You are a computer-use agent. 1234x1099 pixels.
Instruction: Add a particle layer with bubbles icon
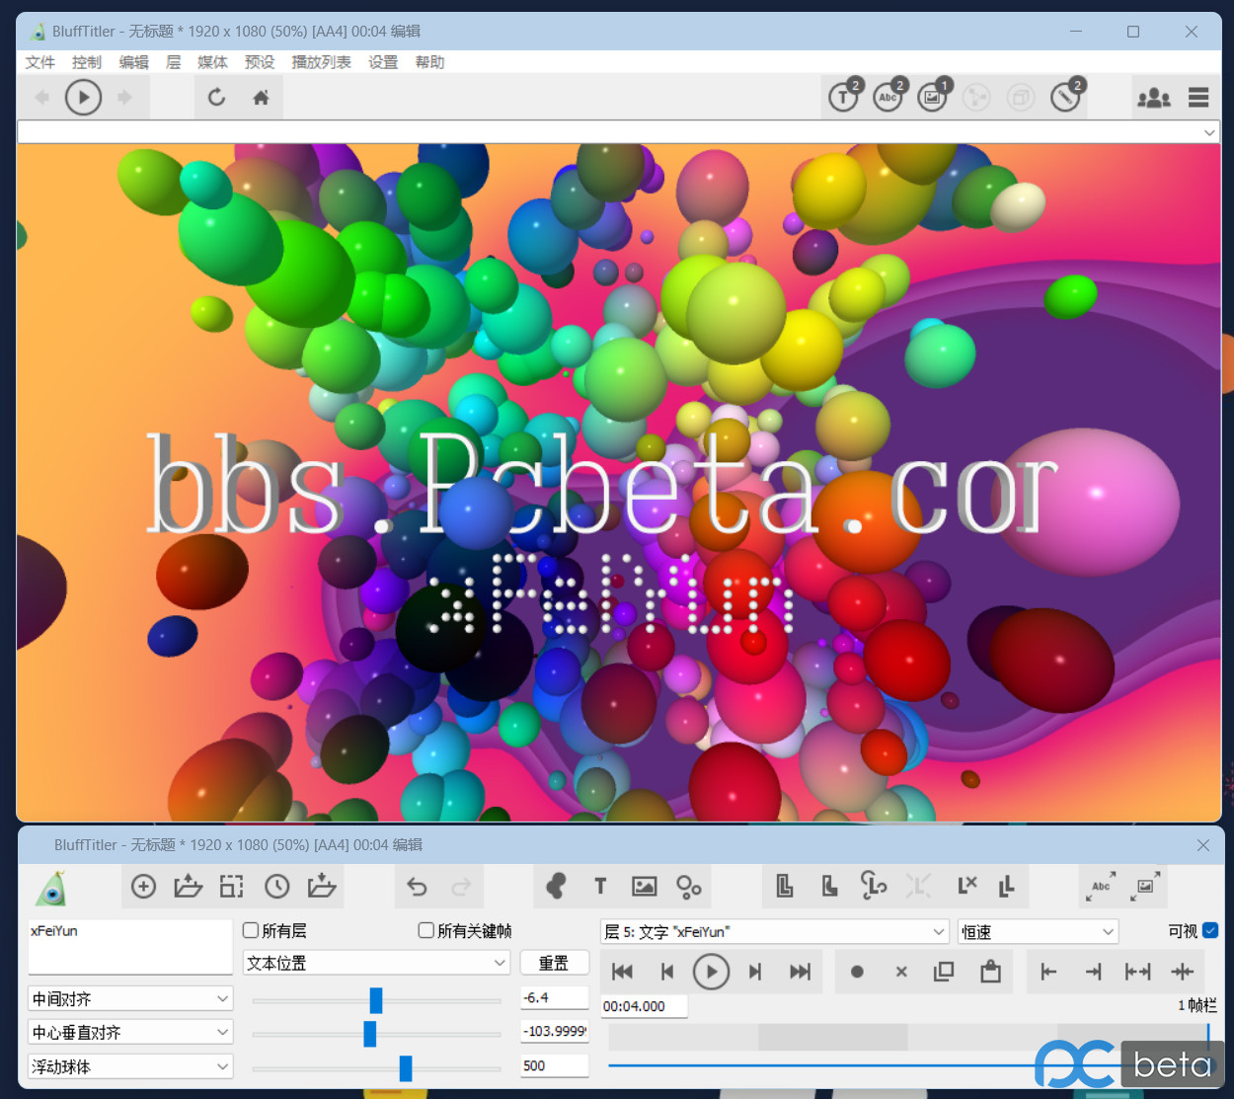(x=689, y=887)
